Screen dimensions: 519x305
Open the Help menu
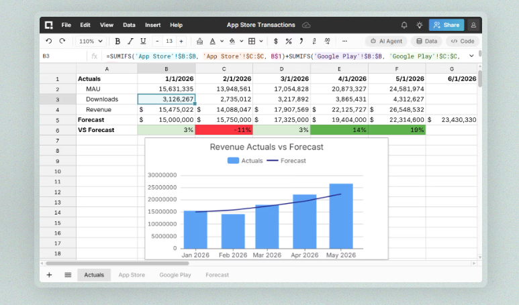(x=176, y=25)
